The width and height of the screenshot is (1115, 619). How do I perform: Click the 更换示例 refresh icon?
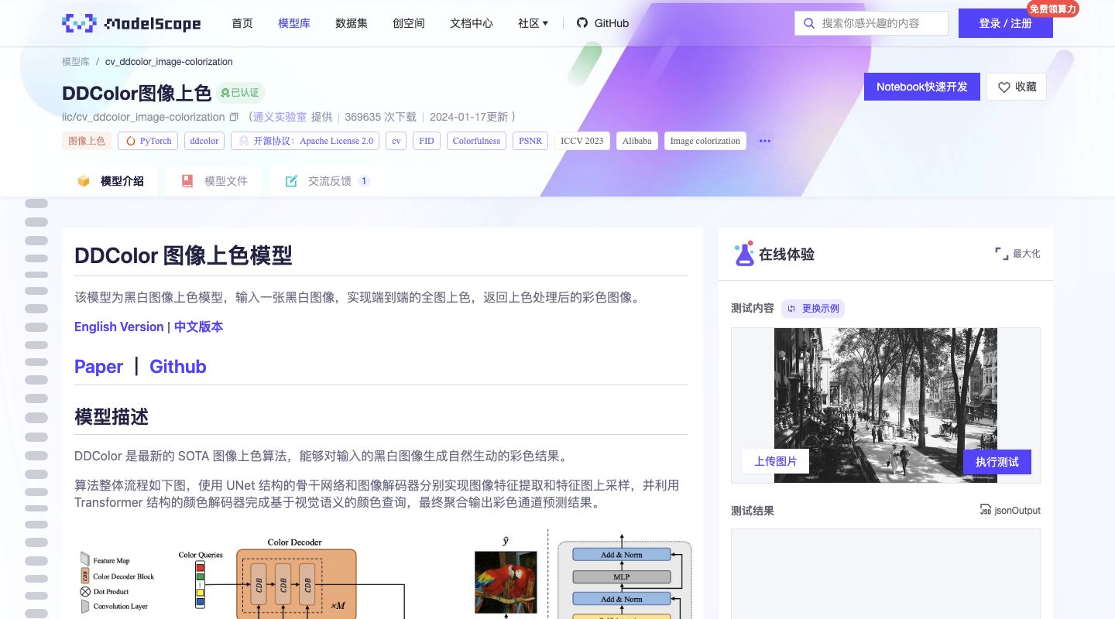791,309
